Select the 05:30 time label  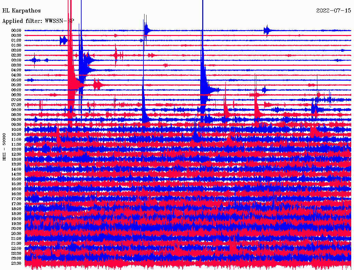[16, 85]
